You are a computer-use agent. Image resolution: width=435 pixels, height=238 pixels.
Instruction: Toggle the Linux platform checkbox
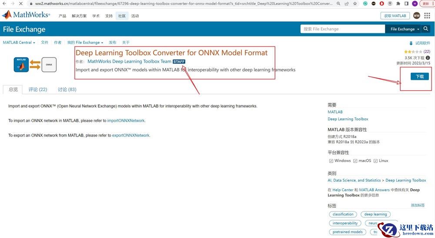375,161
